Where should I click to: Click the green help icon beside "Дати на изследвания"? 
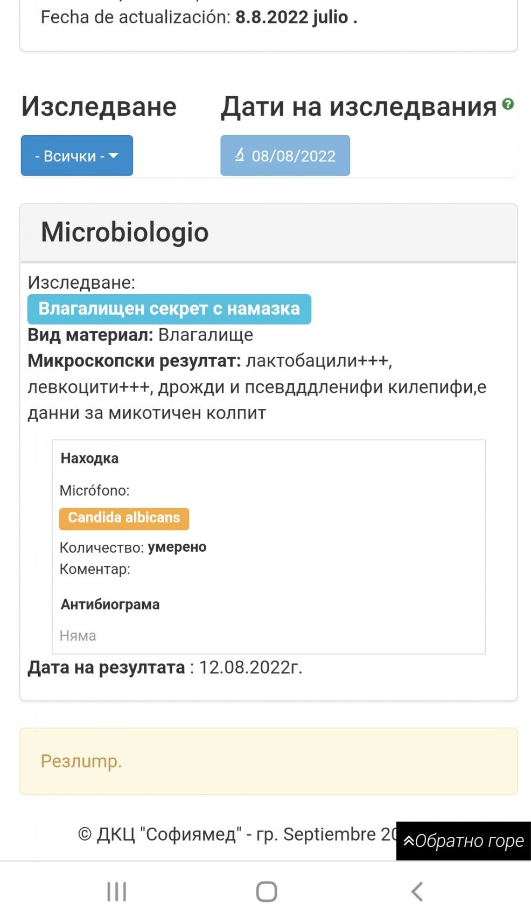tap(507, 104)
